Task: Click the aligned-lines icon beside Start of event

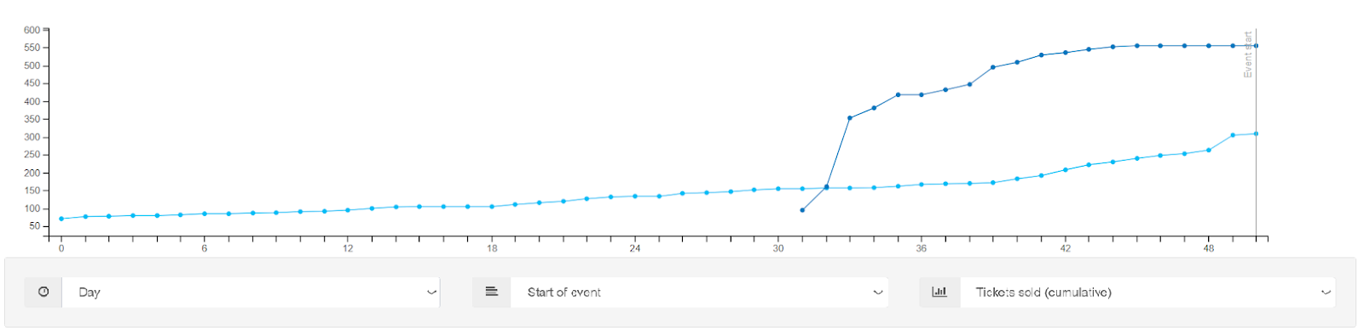Action: 492,292
